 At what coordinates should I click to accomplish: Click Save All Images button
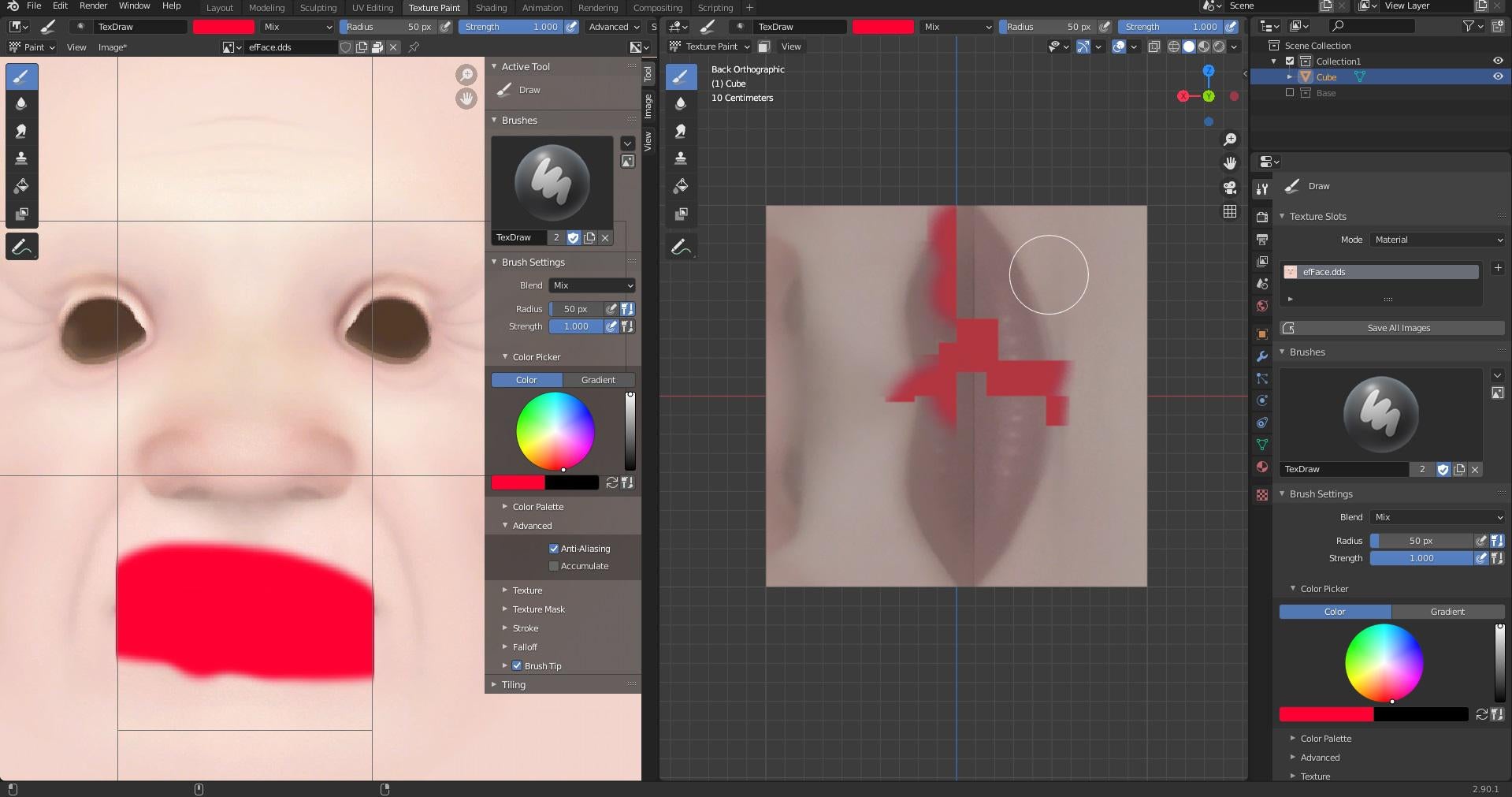(x=1392, y=328)
